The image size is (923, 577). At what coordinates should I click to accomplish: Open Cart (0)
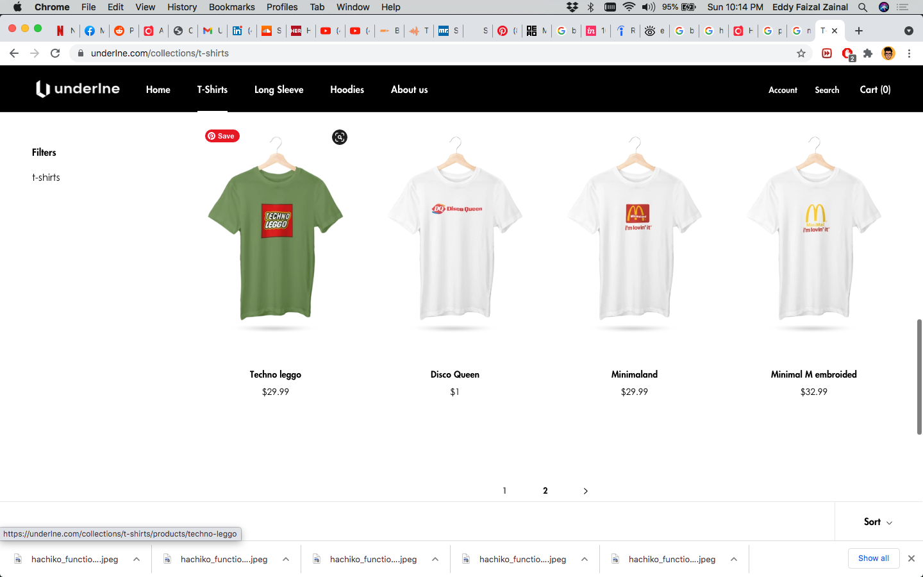point(875,90)
